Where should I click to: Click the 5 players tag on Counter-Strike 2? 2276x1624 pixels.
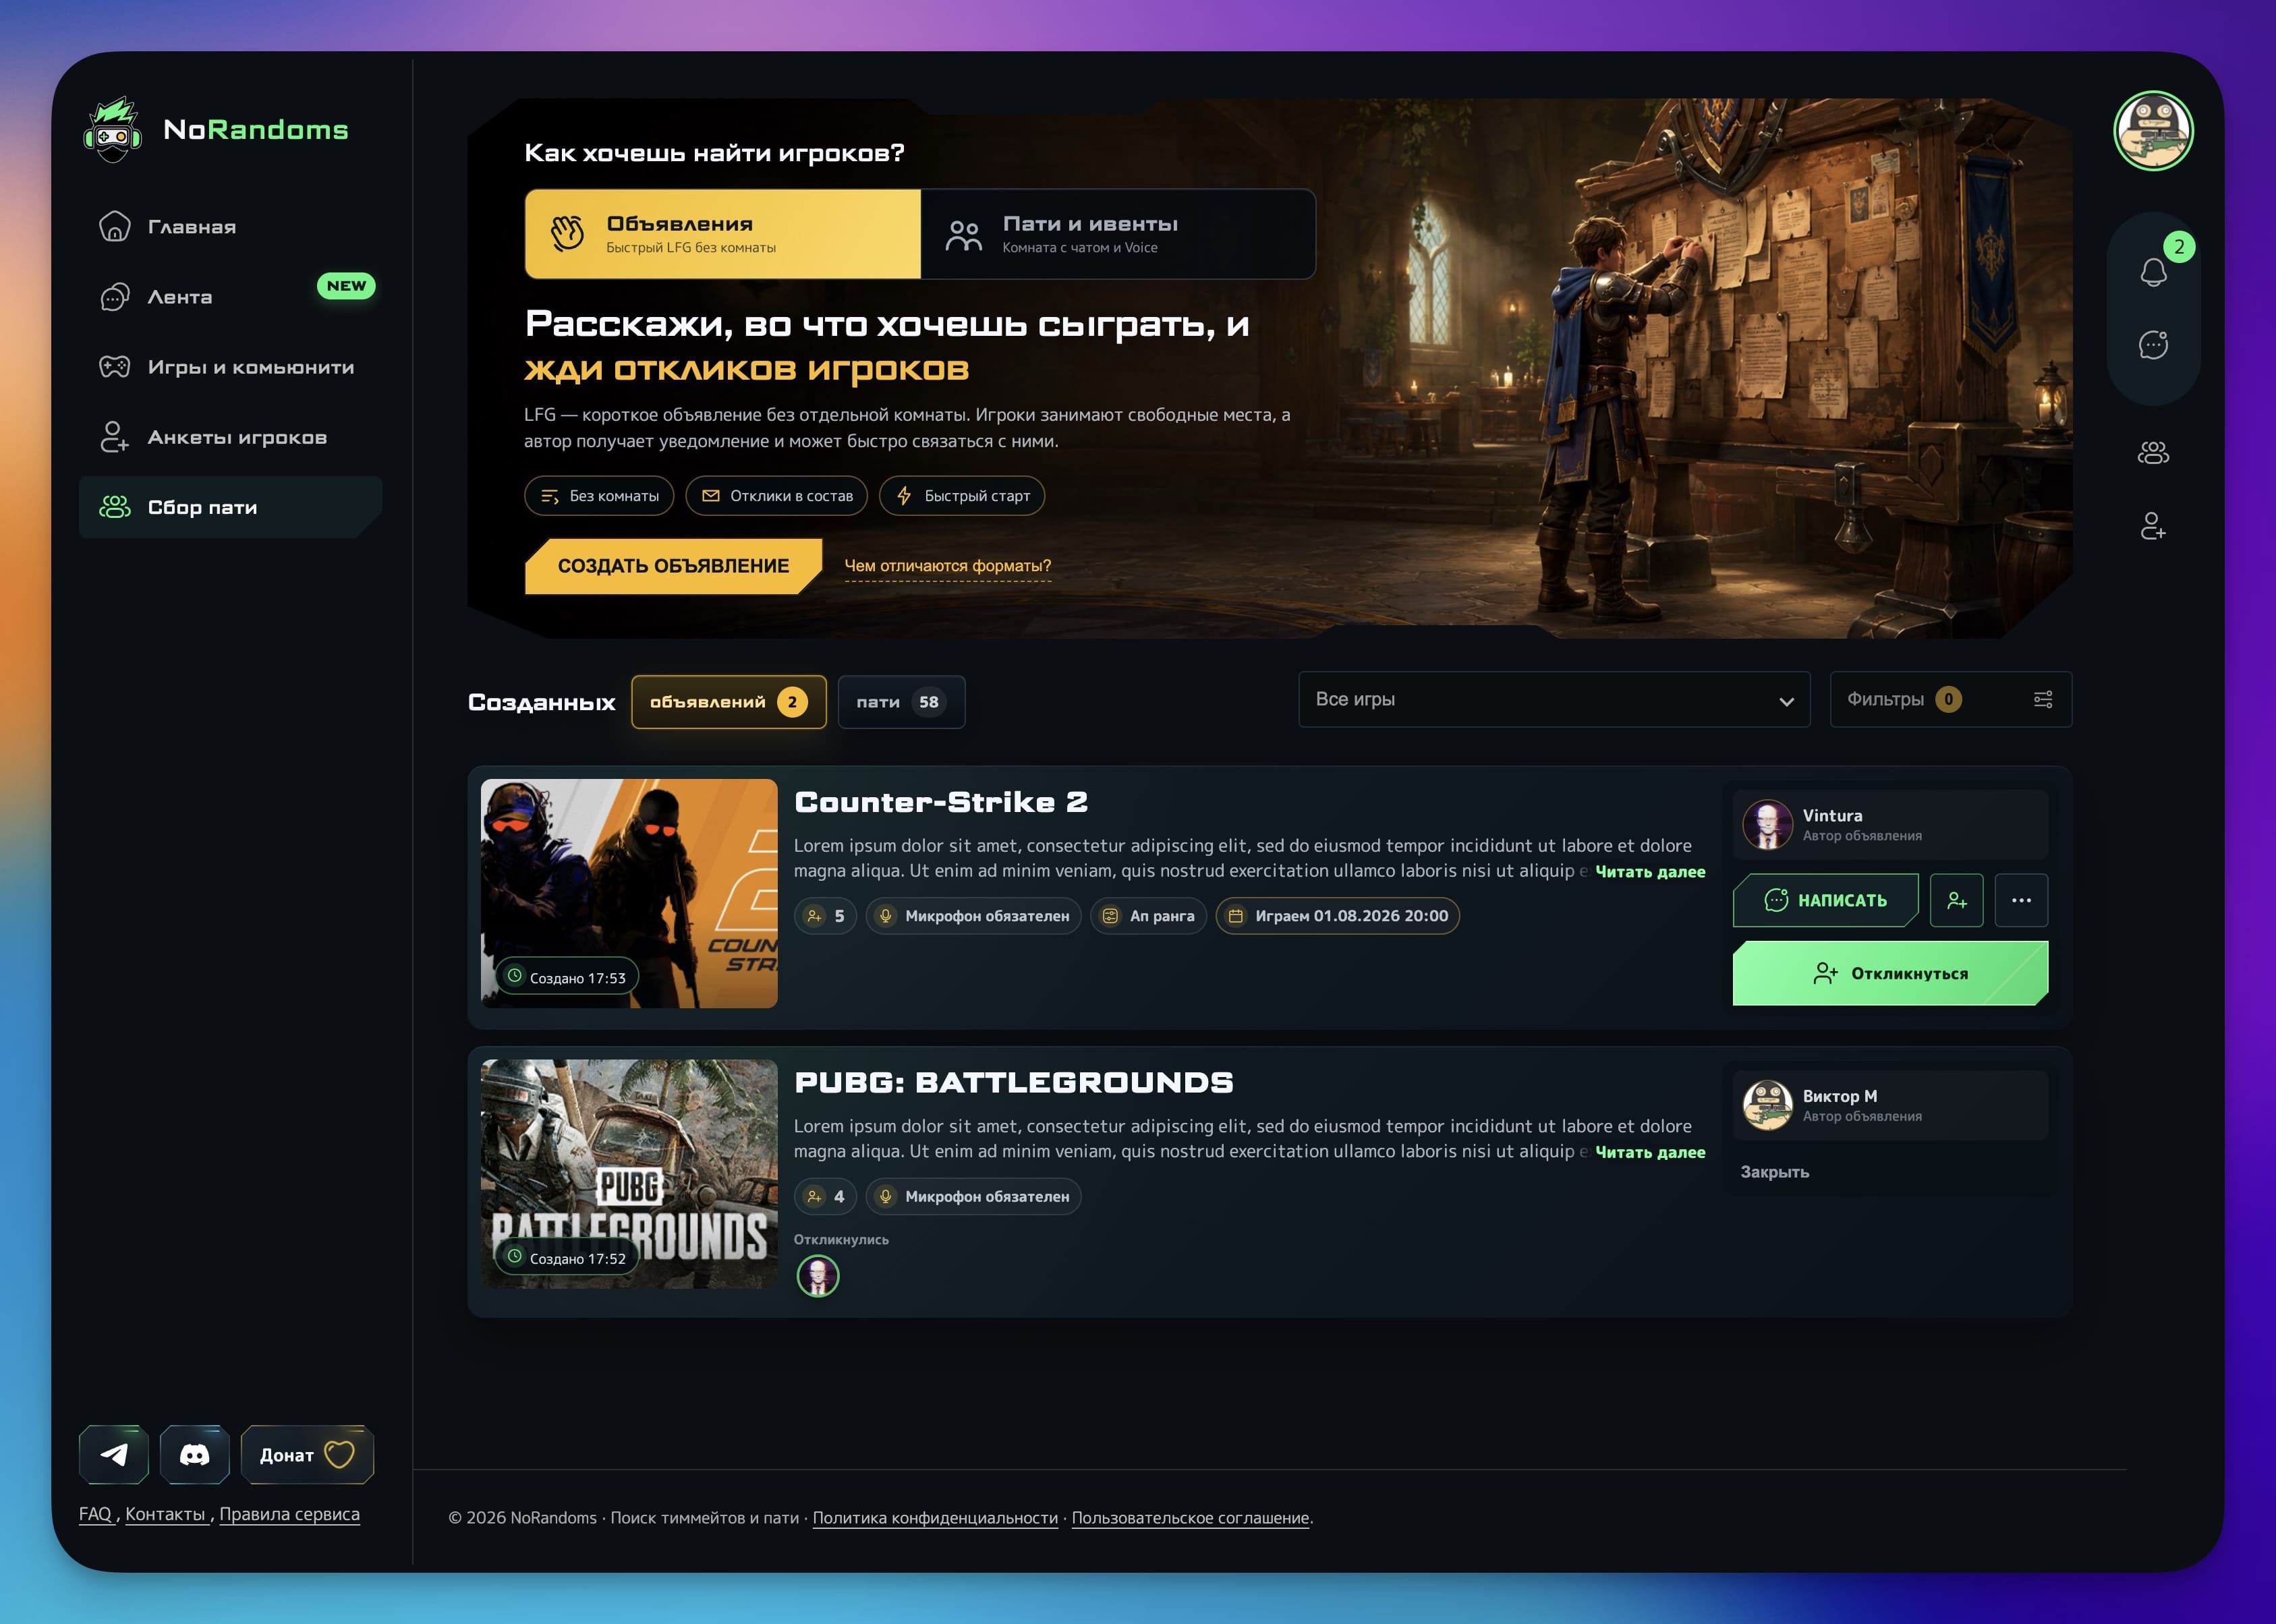coord(826,916)
